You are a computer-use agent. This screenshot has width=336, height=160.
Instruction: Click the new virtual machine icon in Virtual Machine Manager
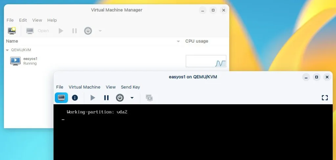point(12,31)
